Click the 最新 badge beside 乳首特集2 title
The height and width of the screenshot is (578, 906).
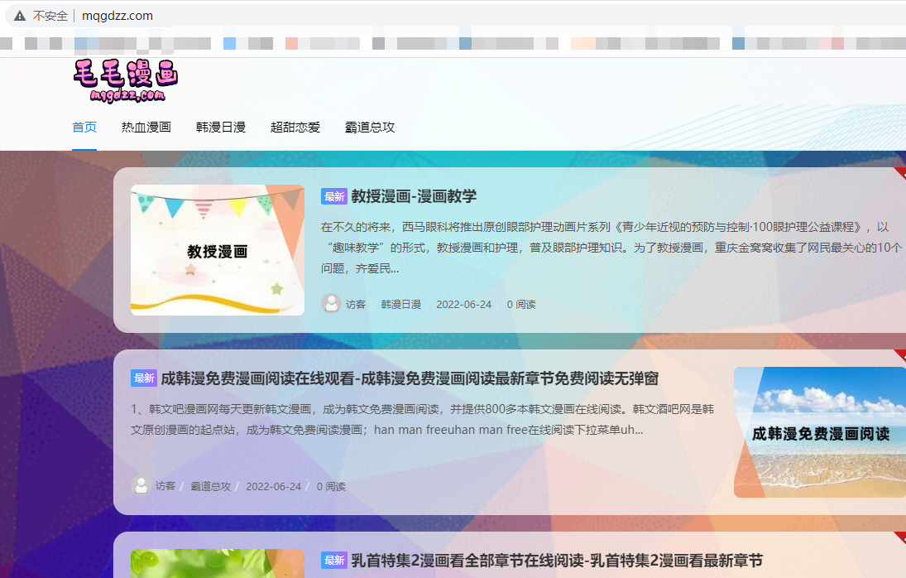(x=334, y=561)
